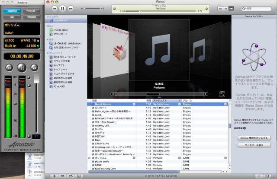Open Cover Flow in full screen
This screenshot has width=277, height=179.
(222, 94)
